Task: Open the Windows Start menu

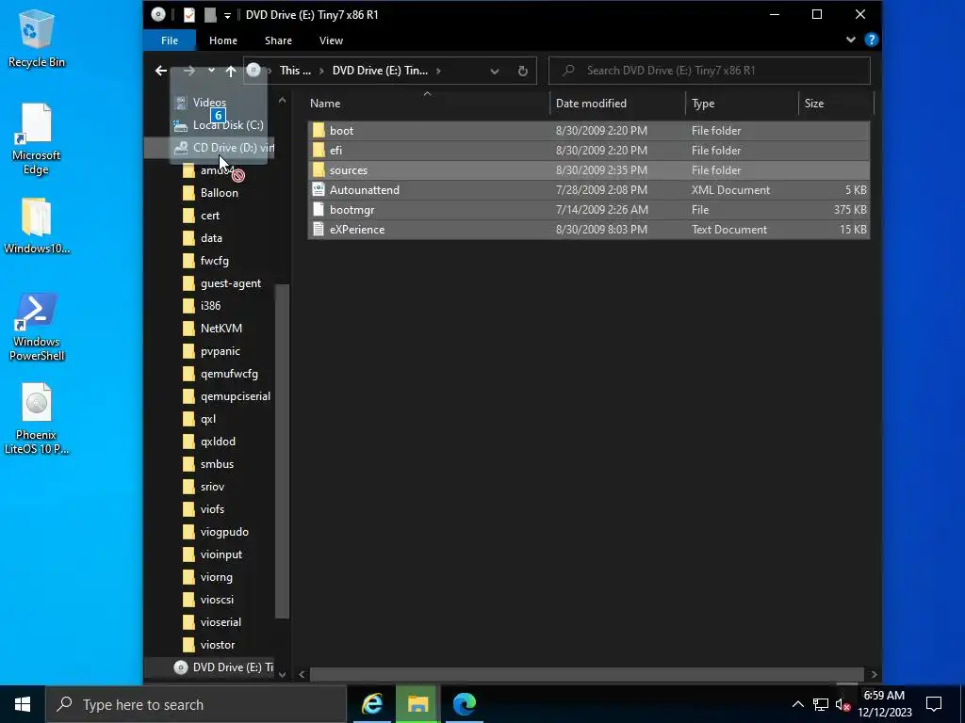Action: 23,704
